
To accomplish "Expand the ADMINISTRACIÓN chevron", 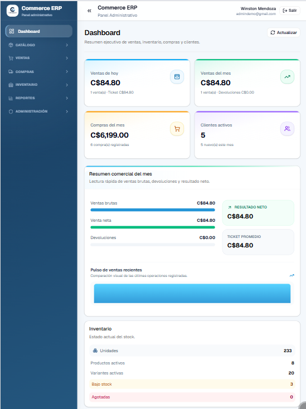I will pos(67,111).
